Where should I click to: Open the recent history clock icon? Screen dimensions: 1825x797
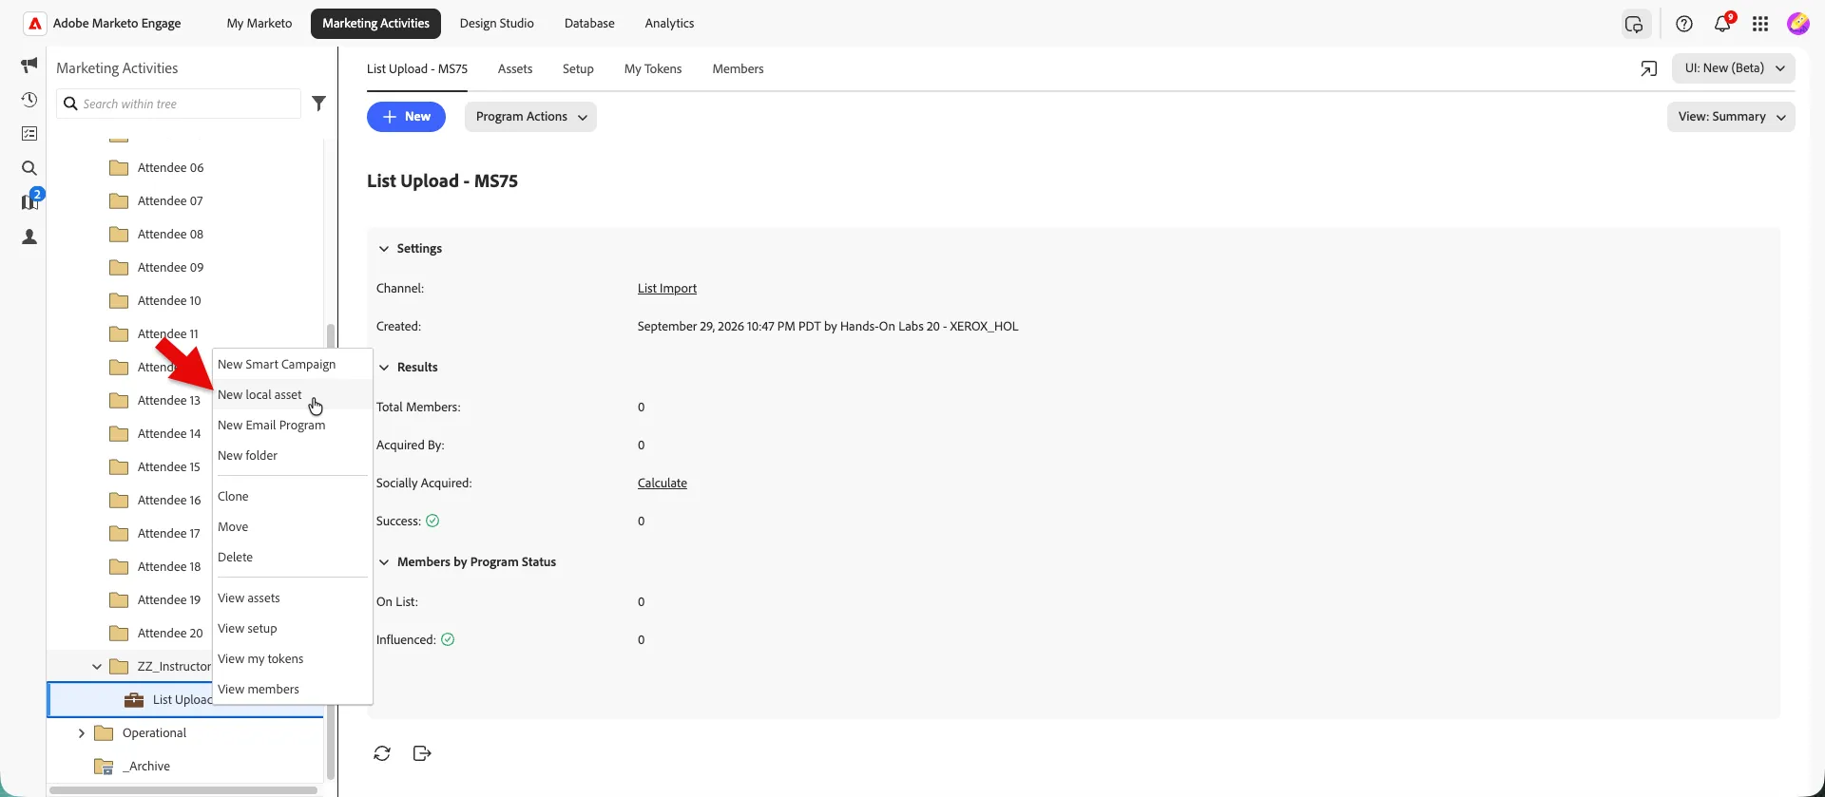coord(29,100)
